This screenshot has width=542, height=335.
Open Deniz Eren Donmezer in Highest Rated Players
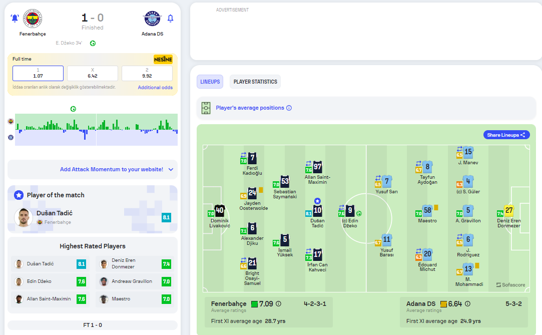pyautogui.click(x=135, y=264)
